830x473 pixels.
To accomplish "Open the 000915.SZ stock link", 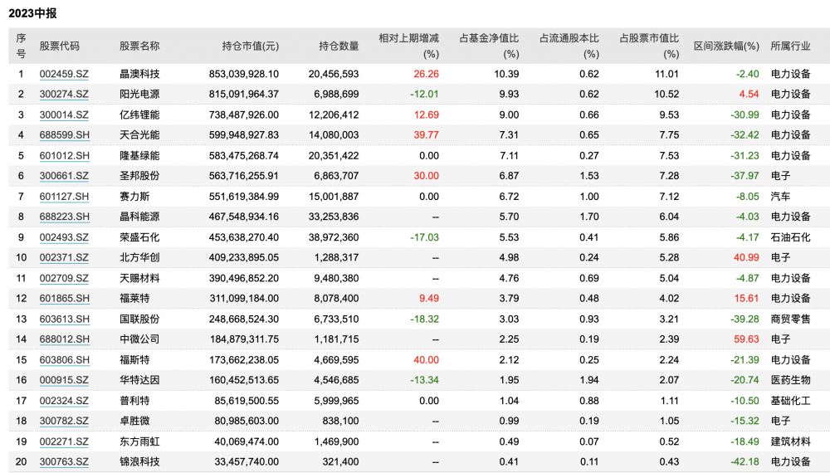I will click(x=64, y=380).
